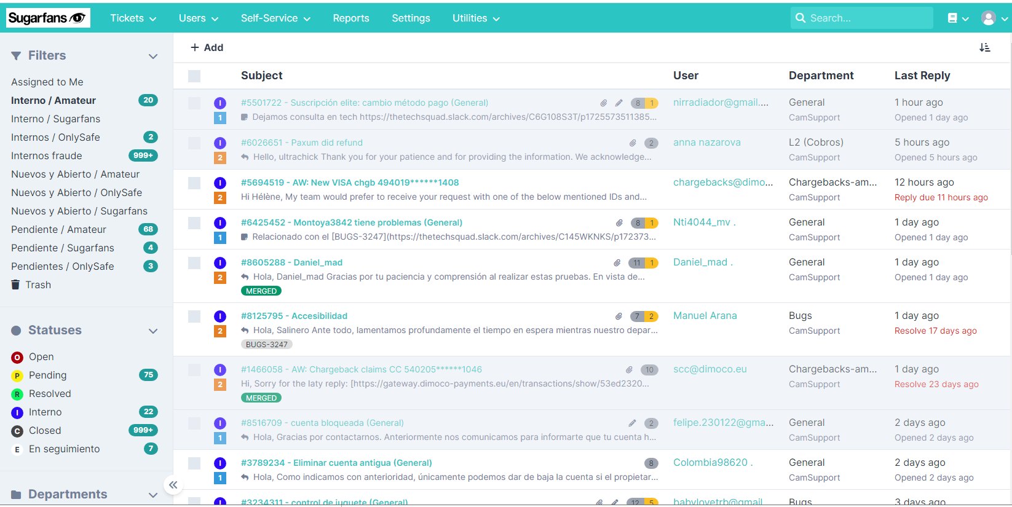The height and width of the screenshot is (507, 1012).
Task: Click the Open status red circle
Action: coord(17,357)
